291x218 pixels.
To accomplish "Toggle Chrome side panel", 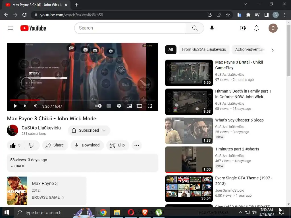I will [267, 15].
